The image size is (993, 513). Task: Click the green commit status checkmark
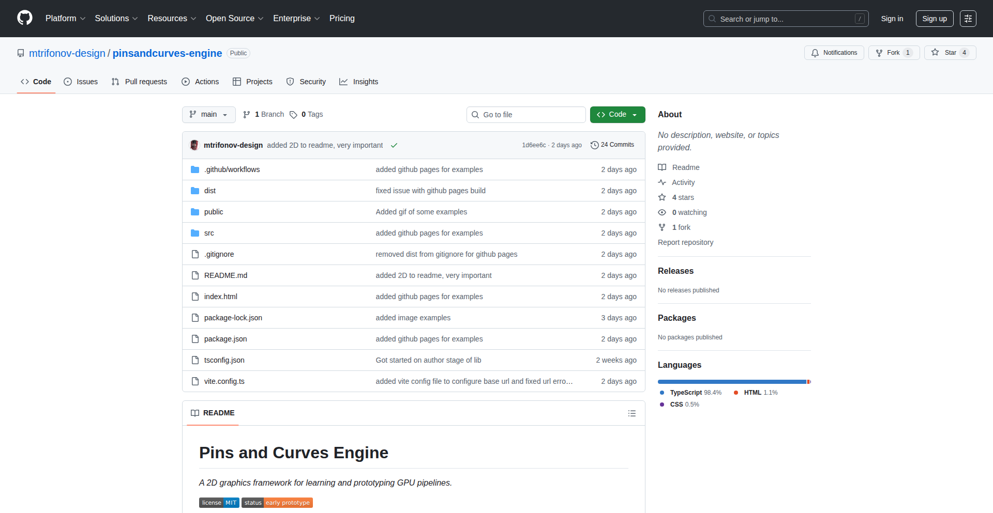394,146
